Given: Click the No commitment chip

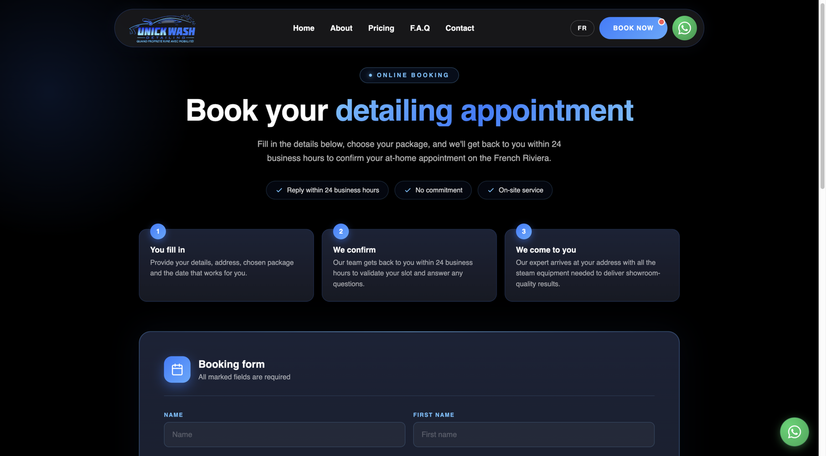Looking at the screenshot, I should pos(433,190).
